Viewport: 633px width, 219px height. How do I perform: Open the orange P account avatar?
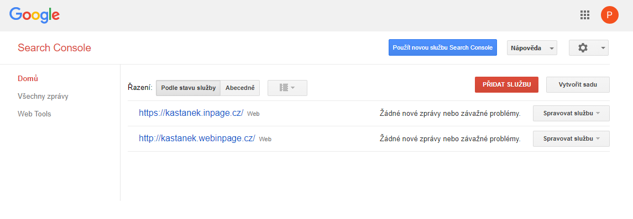610,15
